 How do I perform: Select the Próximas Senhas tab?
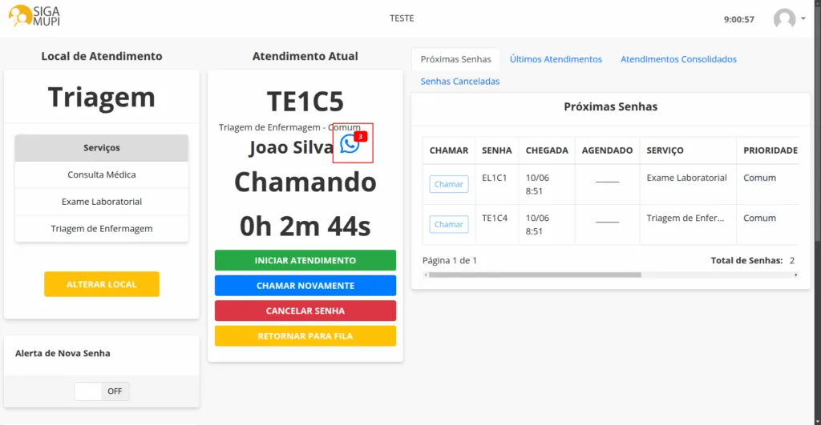(455, 59)
